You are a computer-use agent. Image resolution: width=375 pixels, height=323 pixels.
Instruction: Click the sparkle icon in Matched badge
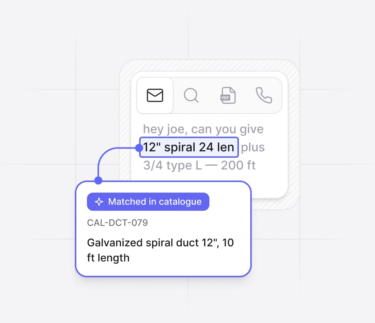pos(99,202)
